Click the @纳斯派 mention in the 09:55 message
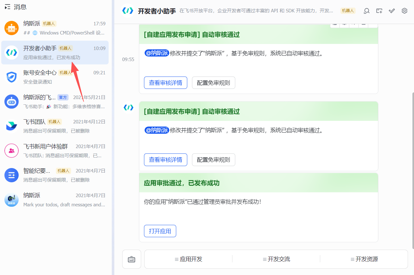Screen dimensions: 414x275 (x=157, y=53)
